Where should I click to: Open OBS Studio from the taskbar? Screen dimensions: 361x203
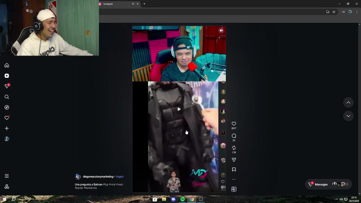point(201,199)
